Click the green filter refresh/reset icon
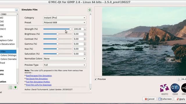Screen dimensions: 186x104 coord(90,10)
